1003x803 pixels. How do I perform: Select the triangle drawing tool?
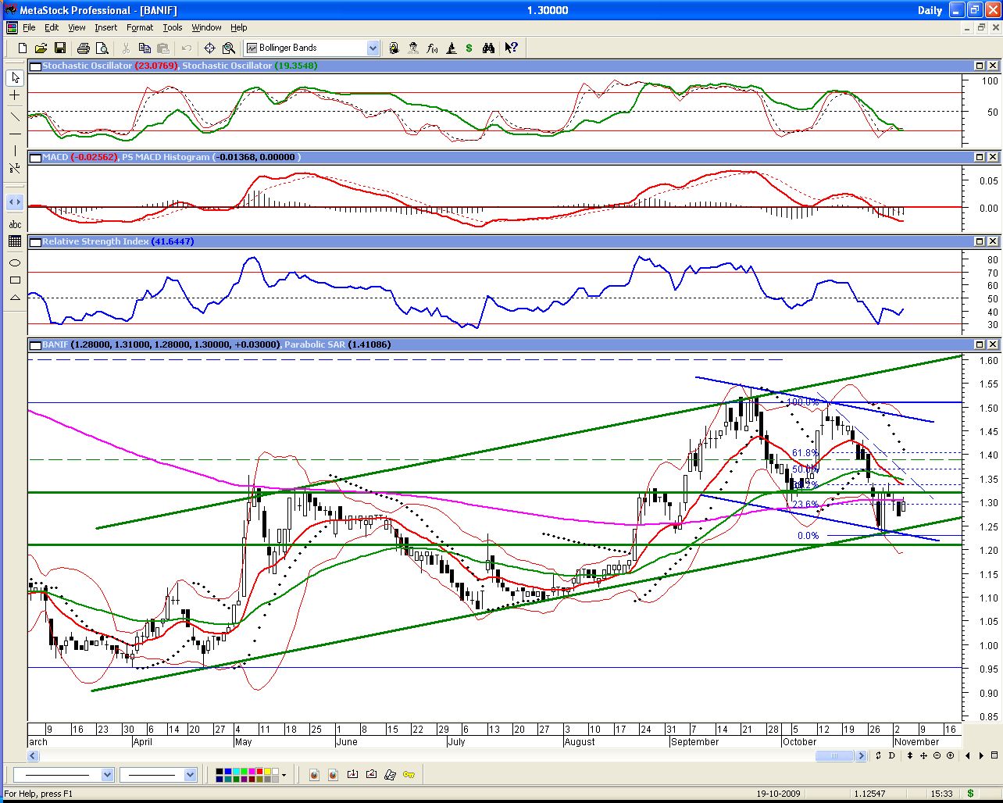[x=15, y=298]
